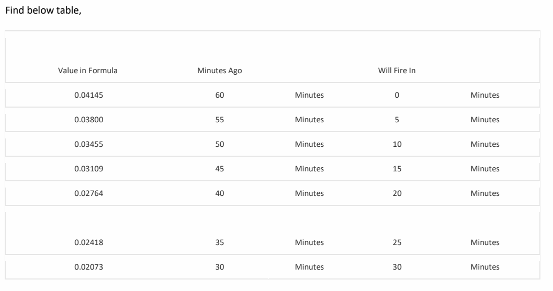Click the Will Fire In 20 cell

click(397, 193)
